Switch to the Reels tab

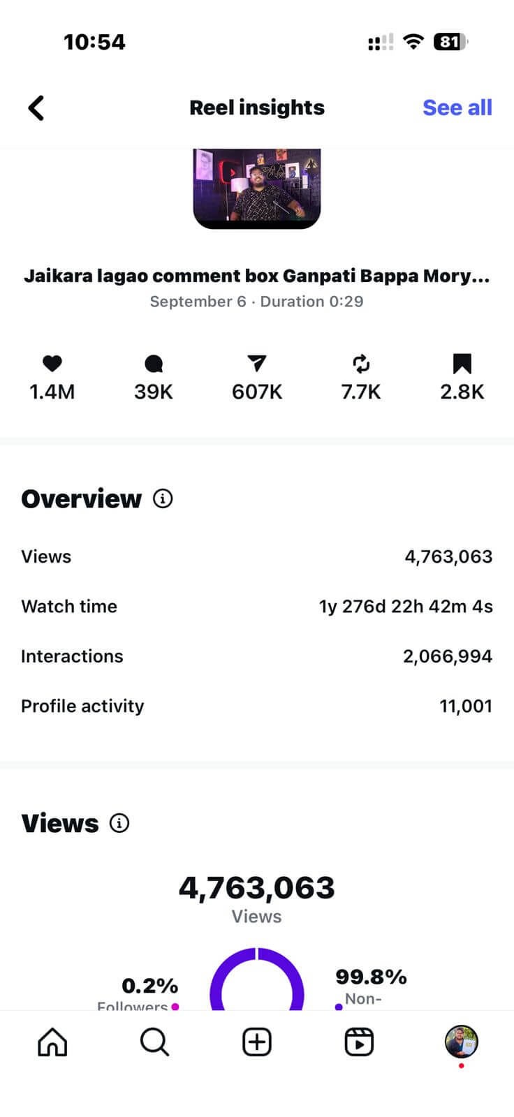click(359, 1042)
